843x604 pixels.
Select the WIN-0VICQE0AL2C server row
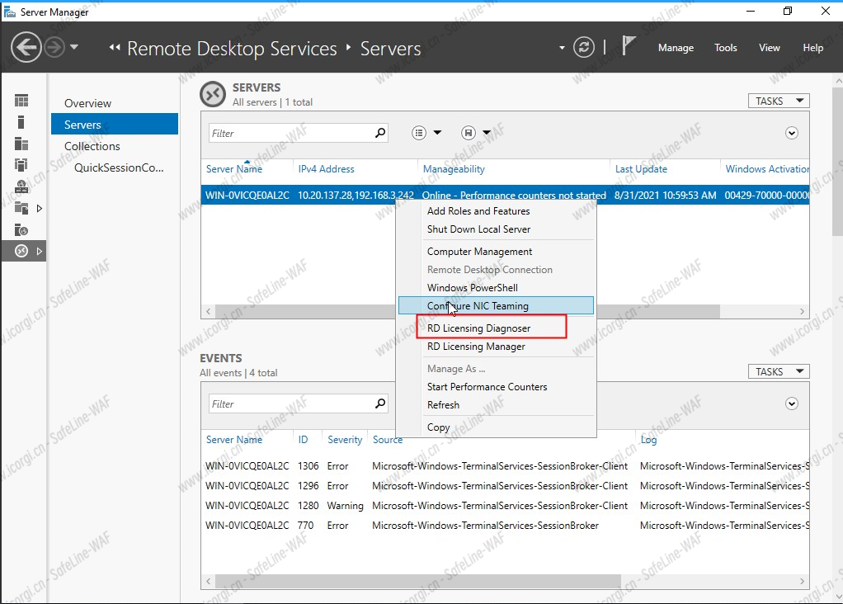[x=505, y=195]
